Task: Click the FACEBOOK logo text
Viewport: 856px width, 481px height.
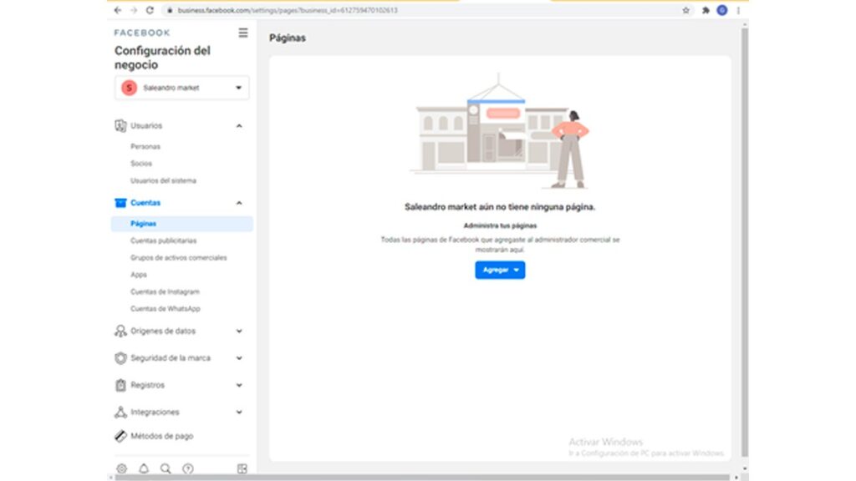Action: [142, 33]
